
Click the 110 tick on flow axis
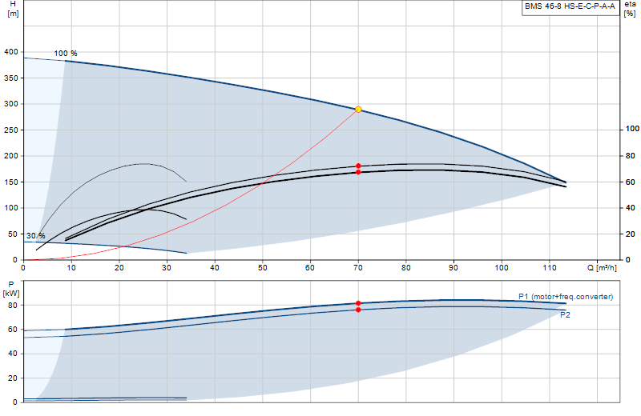point(550,268)
